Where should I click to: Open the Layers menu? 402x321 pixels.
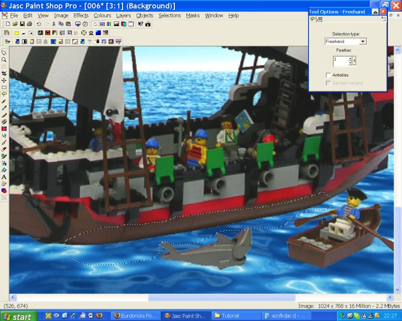[123, 16]
